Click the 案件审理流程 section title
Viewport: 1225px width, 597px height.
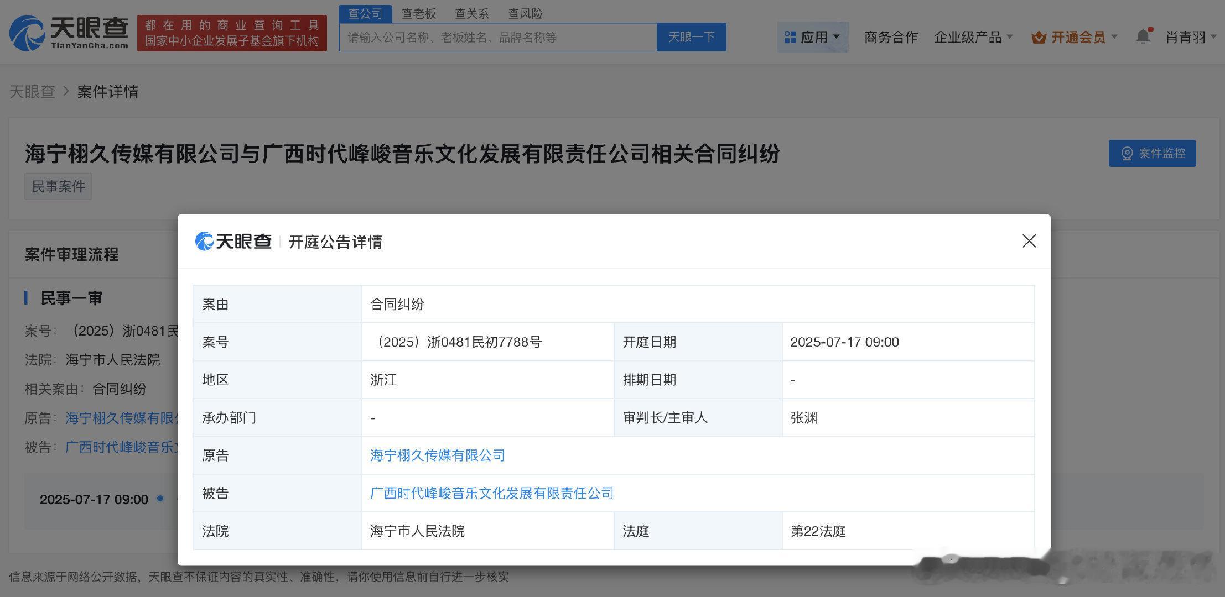[x=71, y=254]
